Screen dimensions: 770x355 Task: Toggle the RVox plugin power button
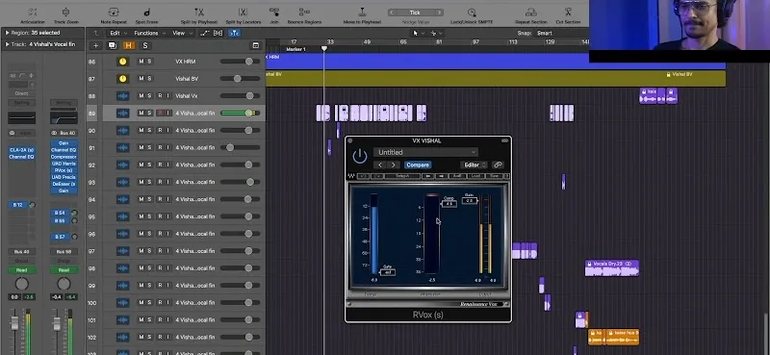click(x=360, y=157)
